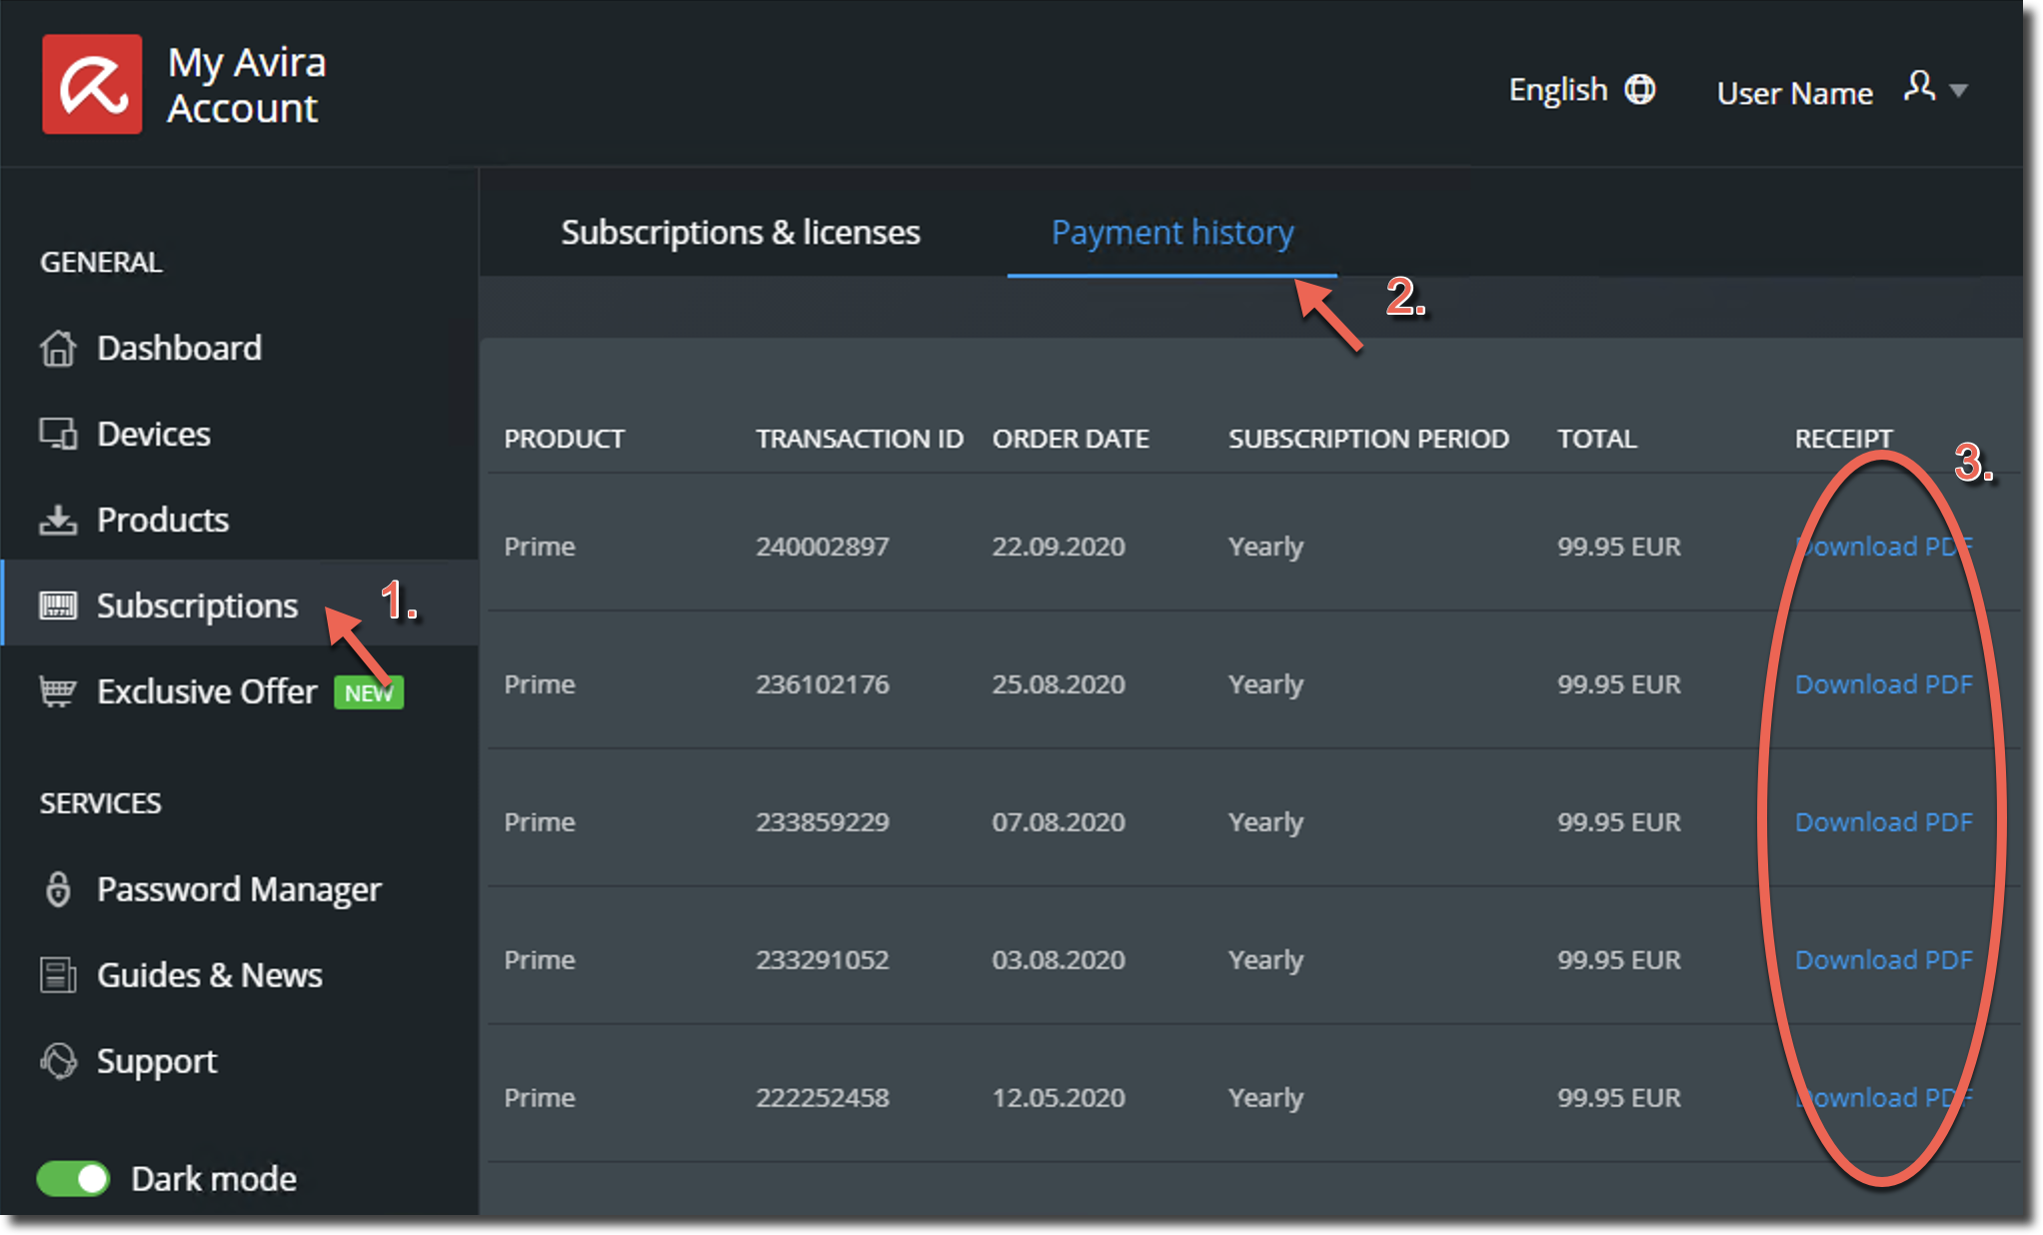This screenshot has height=1235, width=2043.
Task: Click the Password Manager lock icon
Action: tap(58, 889)
